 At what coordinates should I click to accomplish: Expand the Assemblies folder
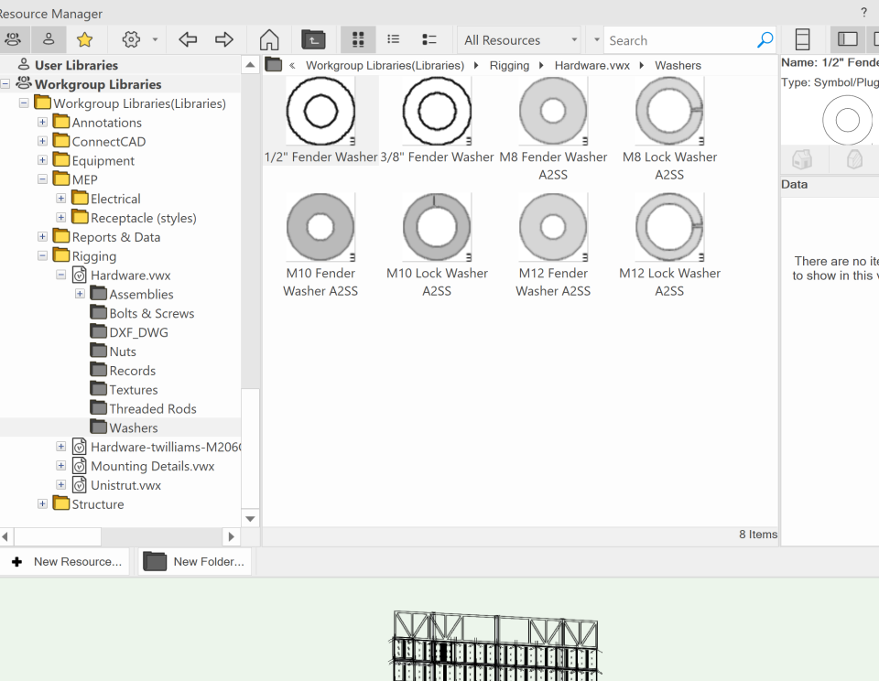pos(80,294)
